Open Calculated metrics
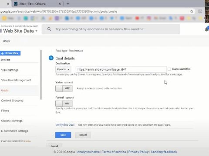209x156 pixels. 16,141
